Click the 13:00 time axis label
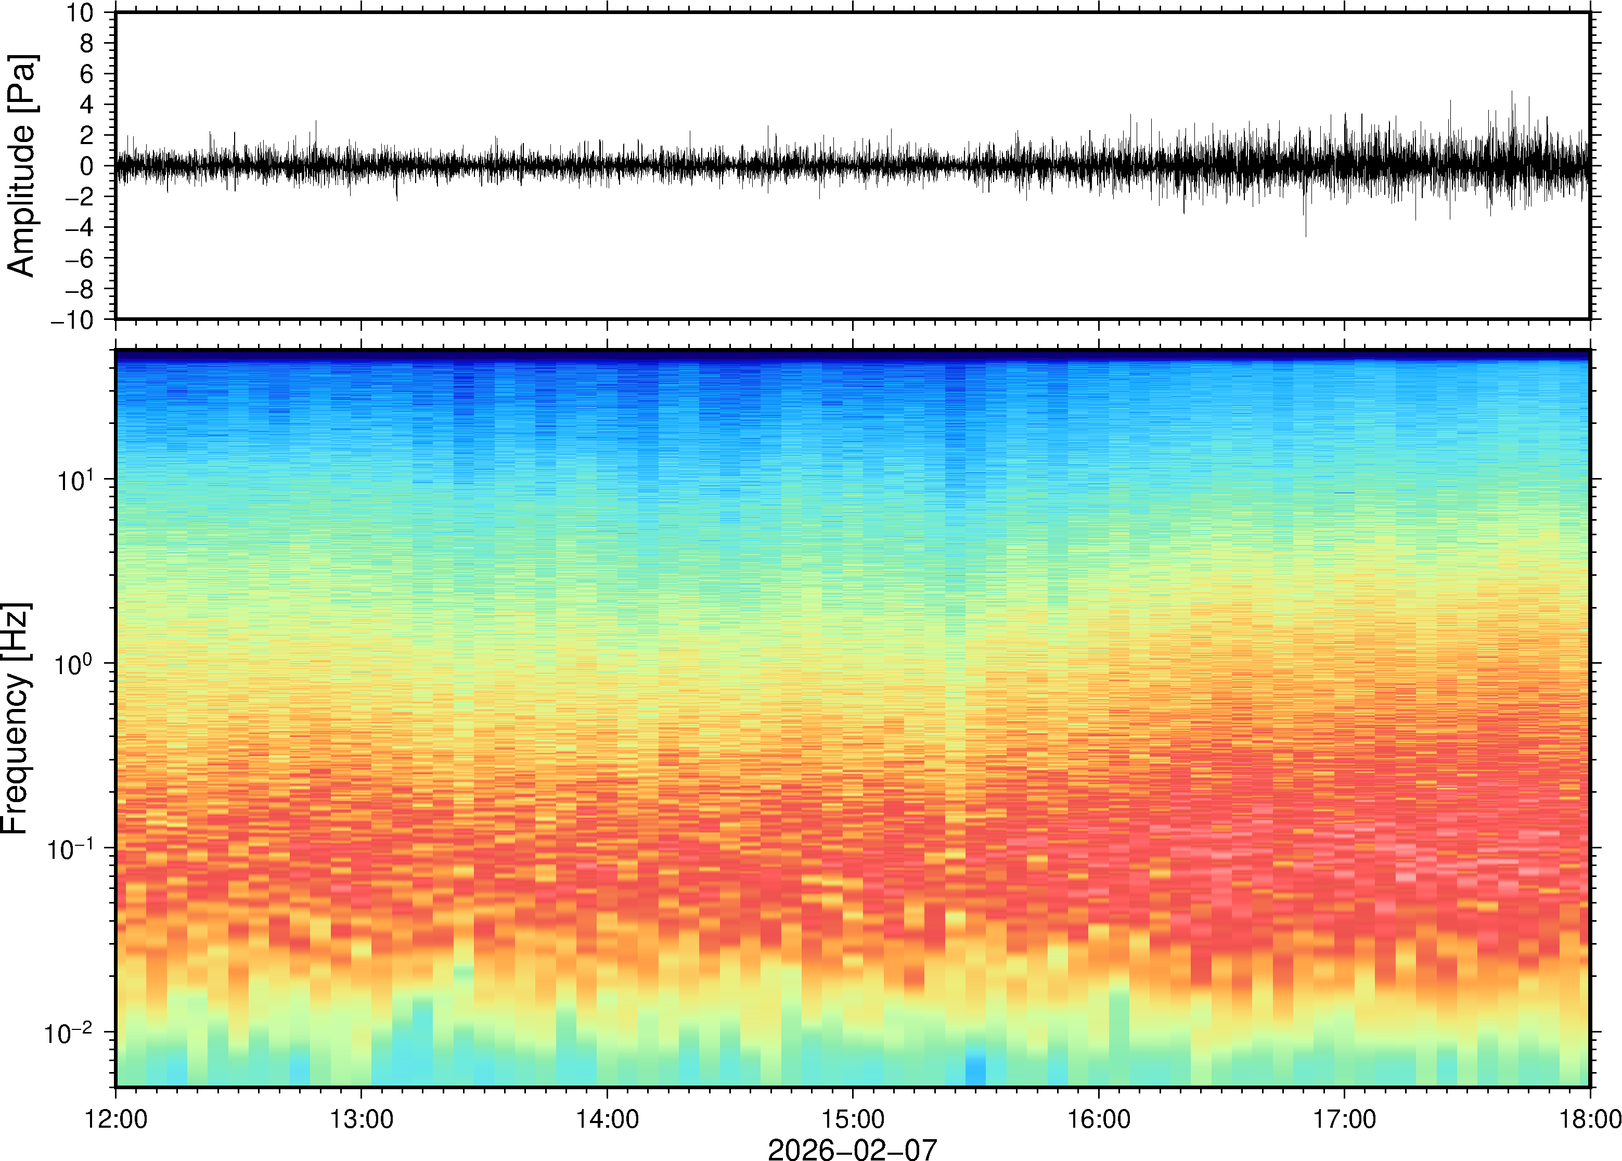Image resolution: width=1622 pixels, height=1161 pixels. click(x=361, y=1119)
